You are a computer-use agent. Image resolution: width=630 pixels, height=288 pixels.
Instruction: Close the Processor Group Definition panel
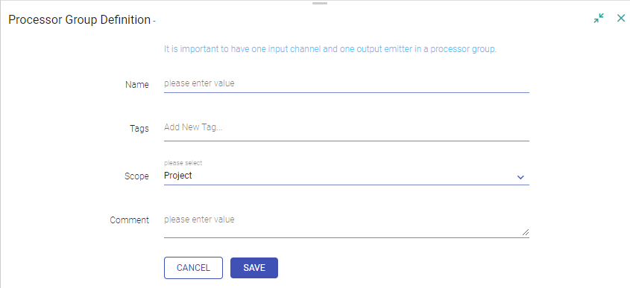point(621,18)
